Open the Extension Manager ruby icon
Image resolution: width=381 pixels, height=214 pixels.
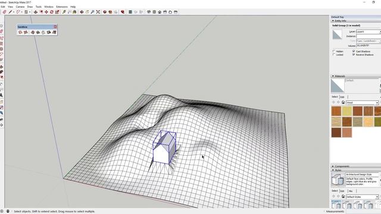[x=123, y=12]
